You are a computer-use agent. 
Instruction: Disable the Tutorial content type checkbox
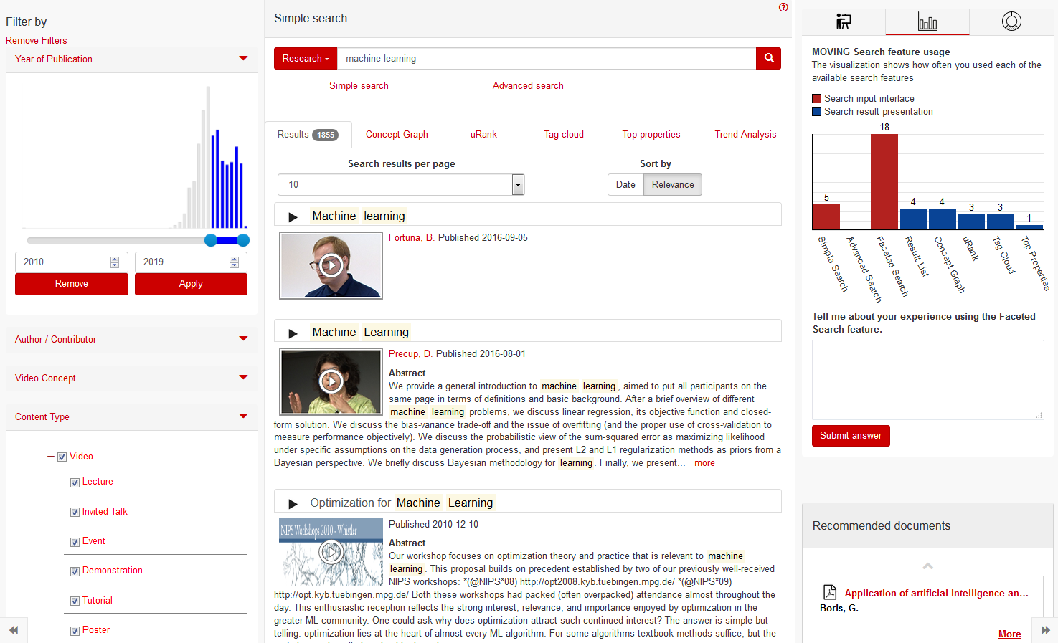pos(75,601)
